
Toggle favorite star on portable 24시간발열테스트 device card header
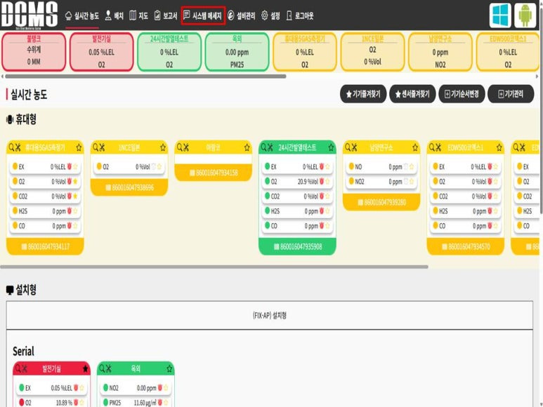point(331,147)
